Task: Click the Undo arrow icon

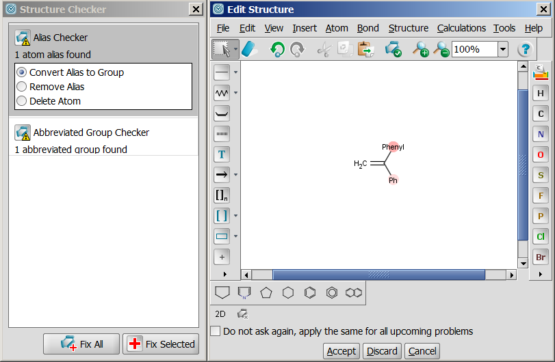Action: click(x=277, y=49)
